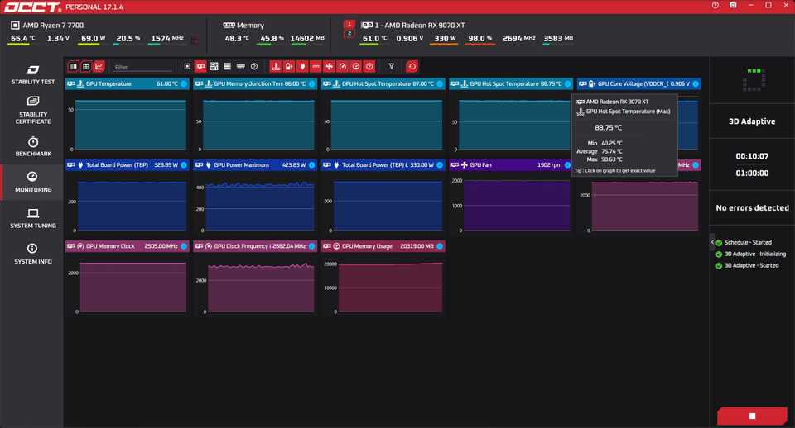
Task: Click the sensor Filter text field
Action: tap(143, 67)
